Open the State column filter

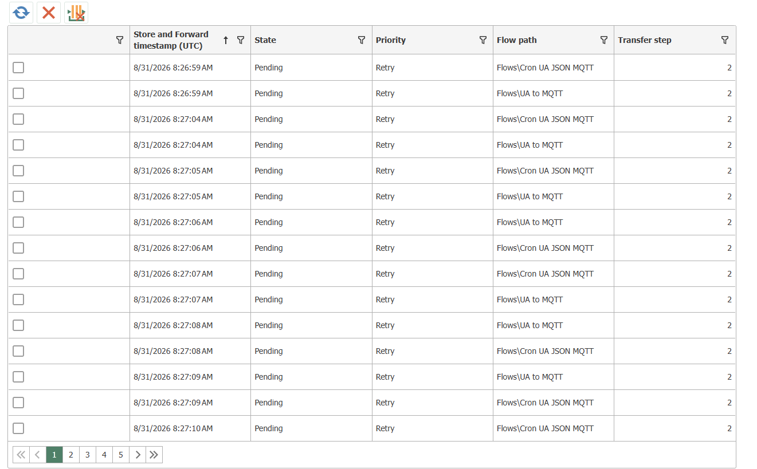362,40
